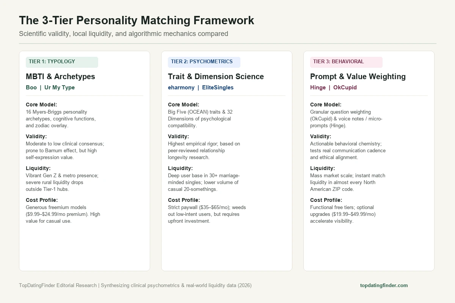Click the 16 Myers-Briggs archetypes description
Screen dimensions: 455x303
click(x=61, y=119)
